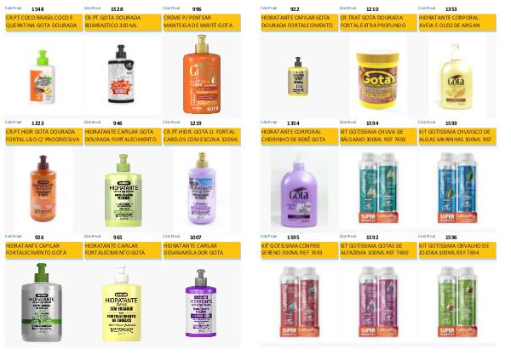Click product code 1210 label
This screenshot has width=511, height=361.
coord(372,9)
